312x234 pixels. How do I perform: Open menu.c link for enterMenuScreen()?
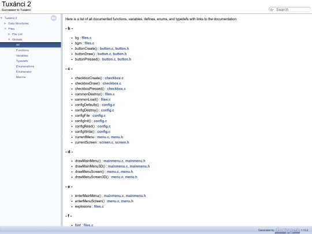point(113,201)
